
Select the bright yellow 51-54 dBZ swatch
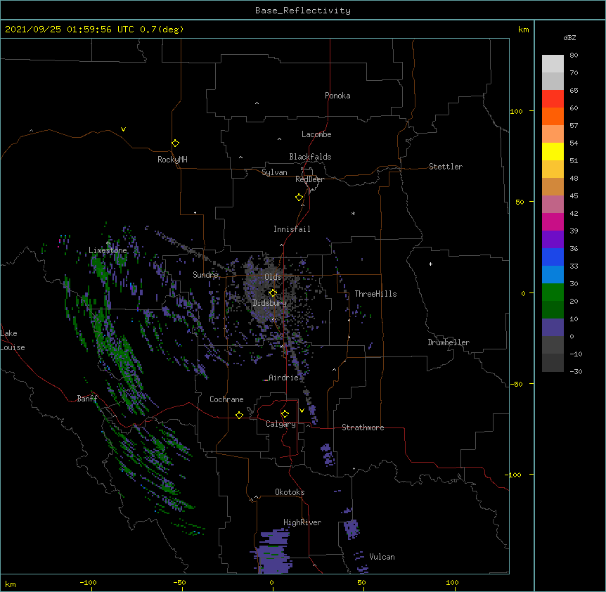(553, 151)
